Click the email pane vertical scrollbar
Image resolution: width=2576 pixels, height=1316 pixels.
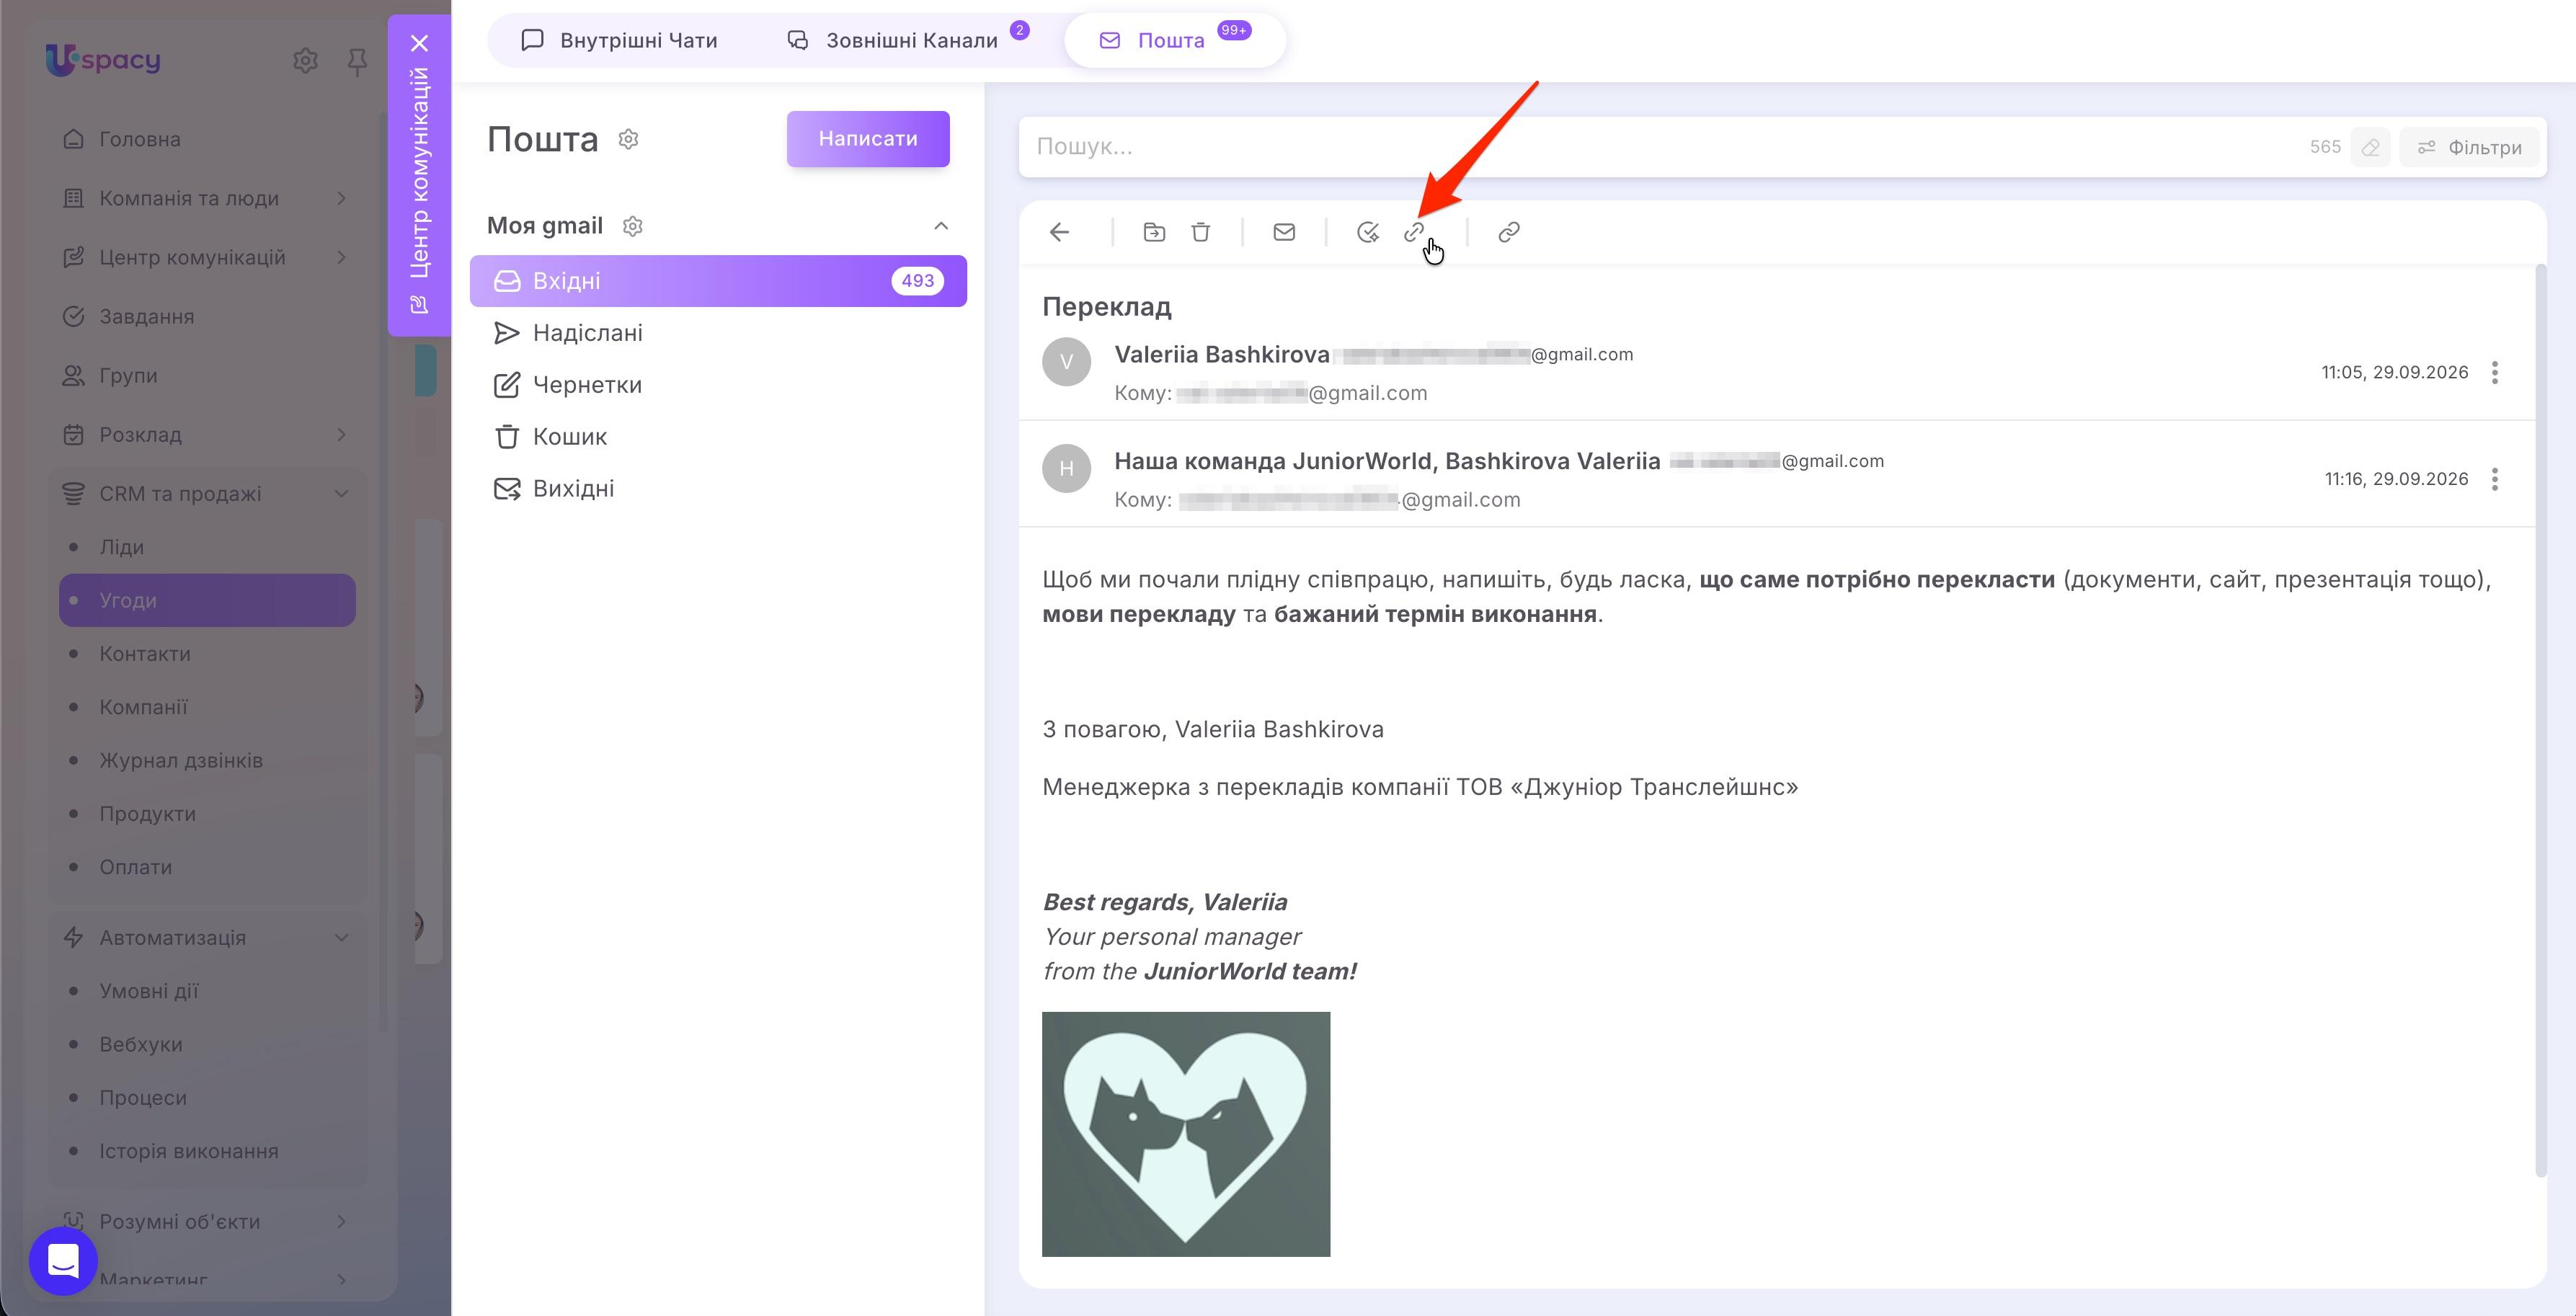click(2541, 720)
